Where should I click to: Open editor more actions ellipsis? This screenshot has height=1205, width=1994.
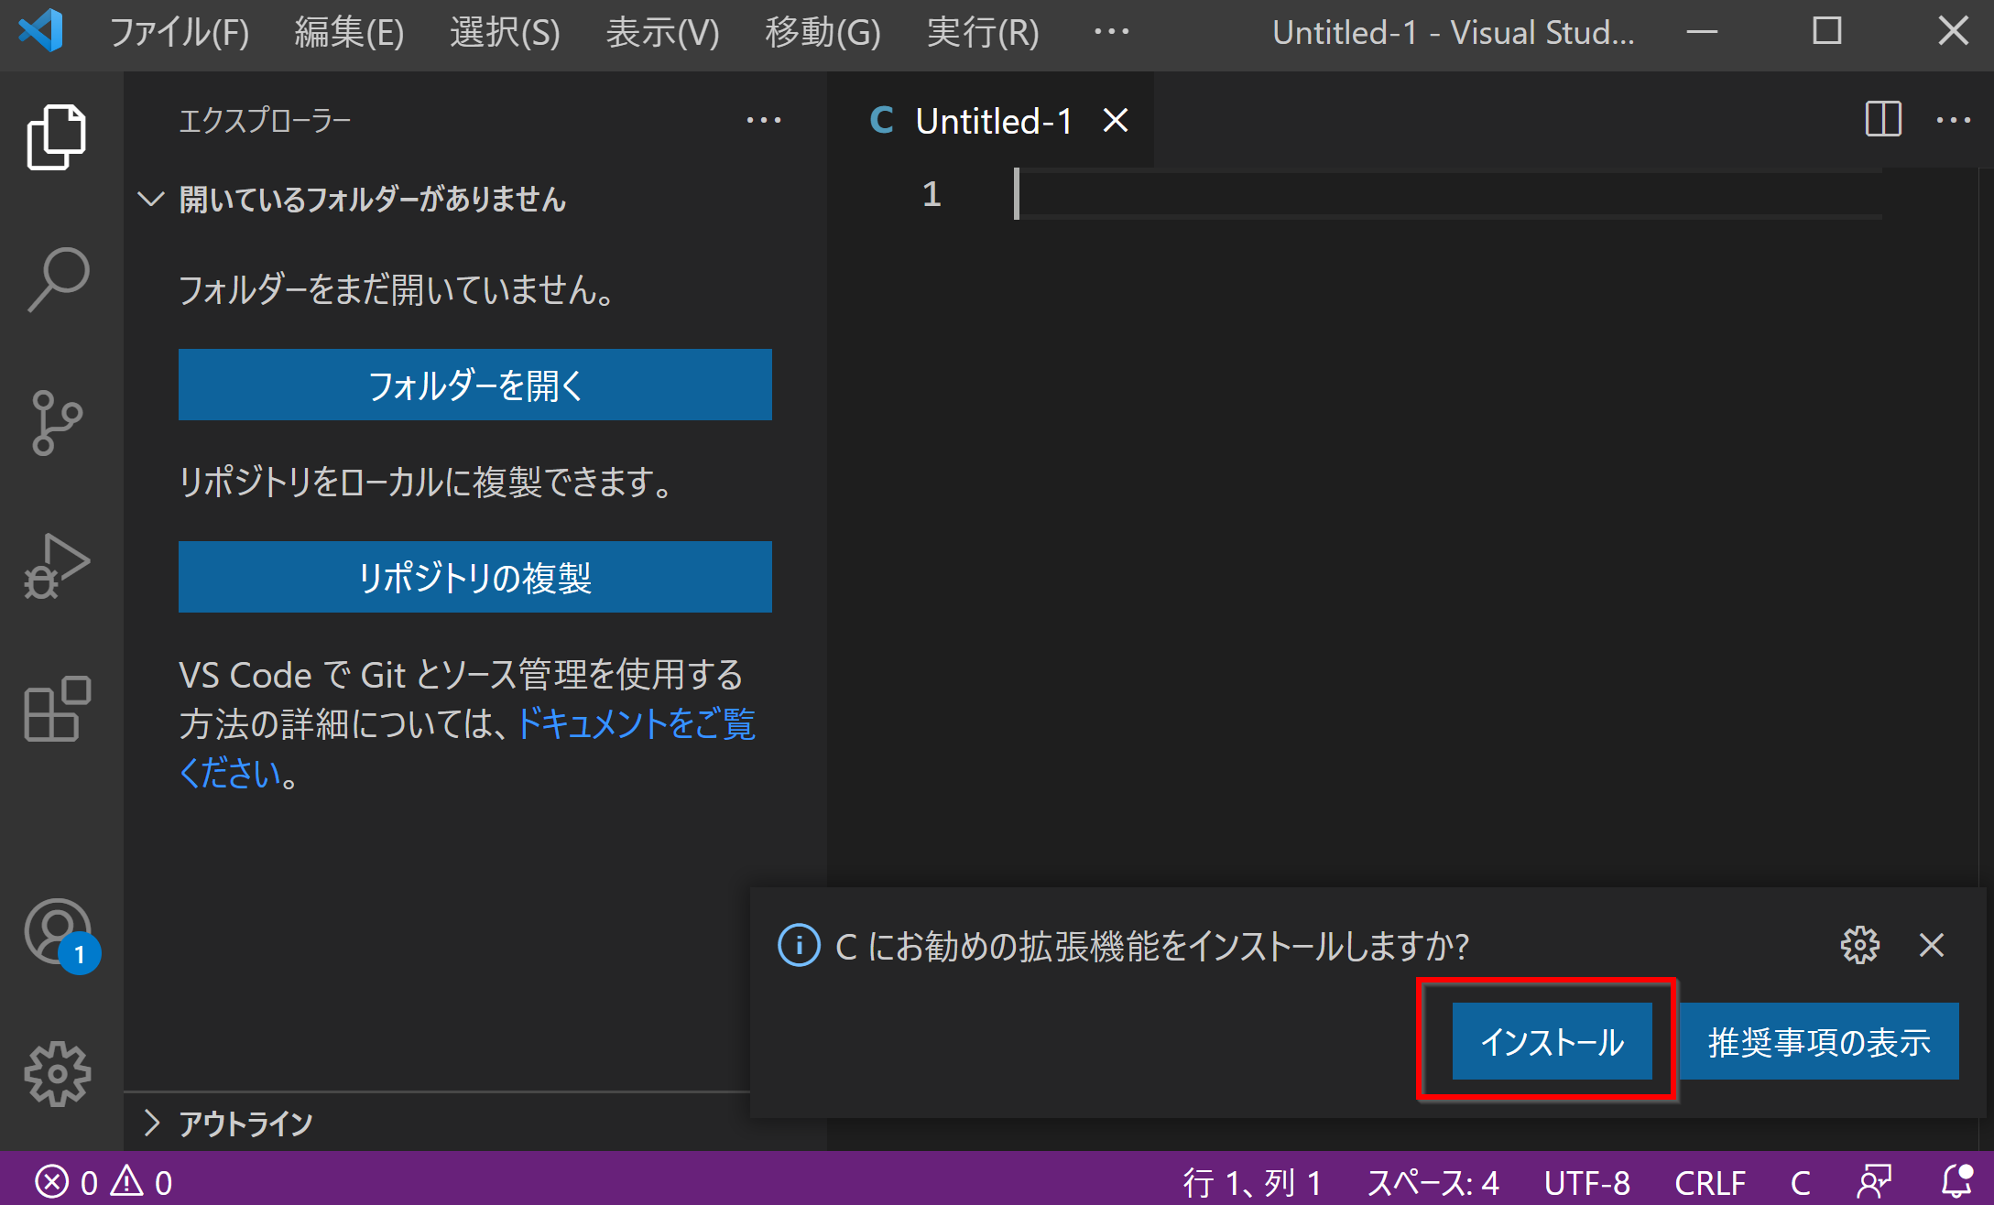tap(1953, 120)
